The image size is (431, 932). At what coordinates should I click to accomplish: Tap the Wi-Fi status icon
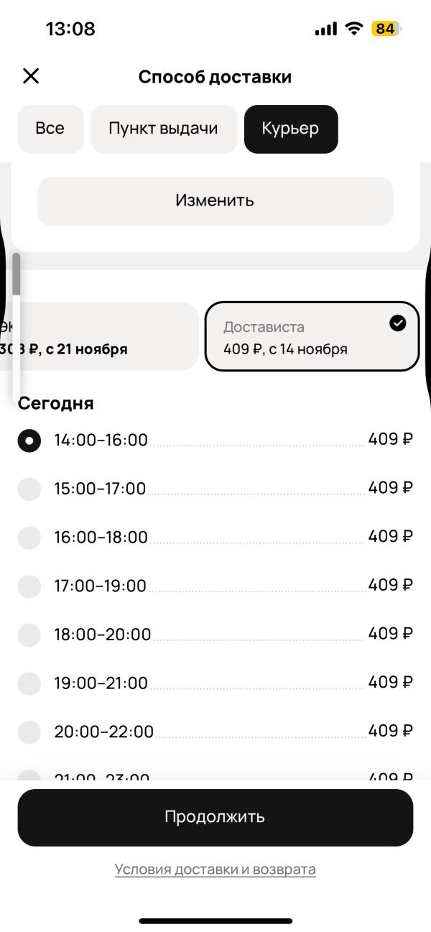point(353,29)
